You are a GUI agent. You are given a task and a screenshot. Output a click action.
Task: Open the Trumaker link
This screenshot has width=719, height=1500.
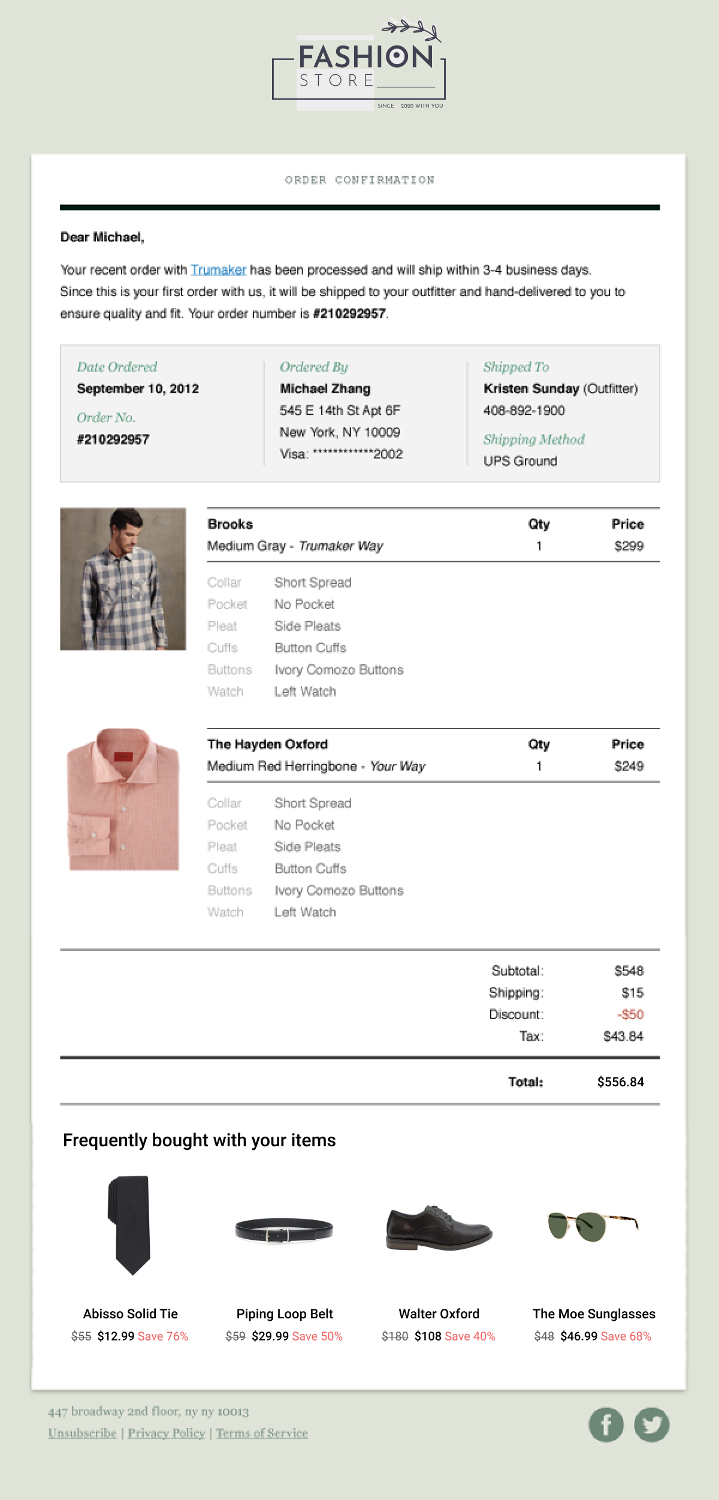(x=218, y=270)
